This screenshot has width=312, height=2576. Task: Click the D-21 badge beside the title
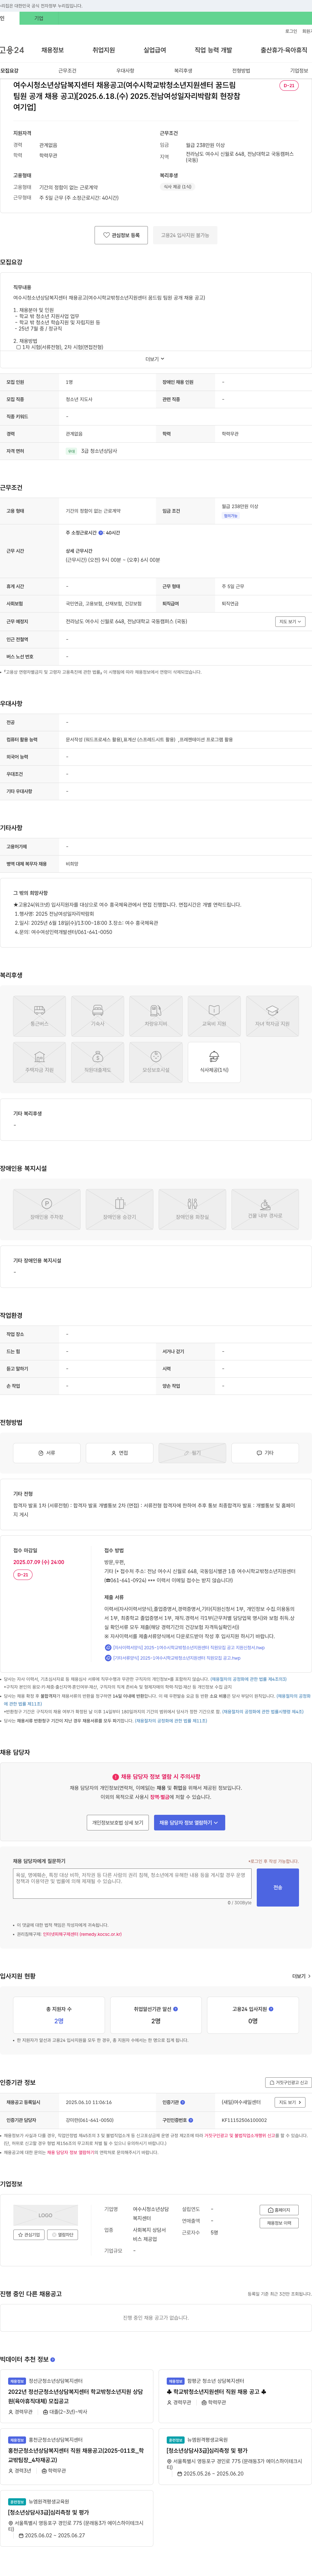coord(289,86)
